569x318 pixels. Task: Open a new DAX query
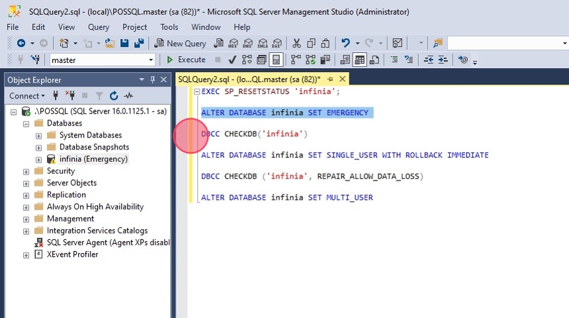277,44
